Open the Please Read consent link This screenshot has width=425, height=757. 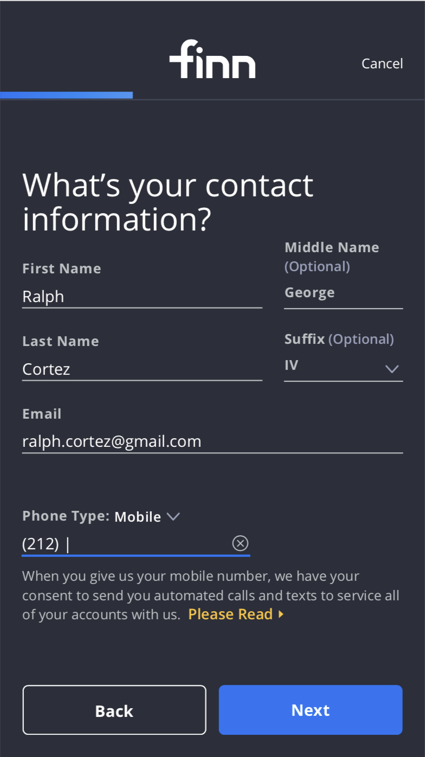[230, 614]
